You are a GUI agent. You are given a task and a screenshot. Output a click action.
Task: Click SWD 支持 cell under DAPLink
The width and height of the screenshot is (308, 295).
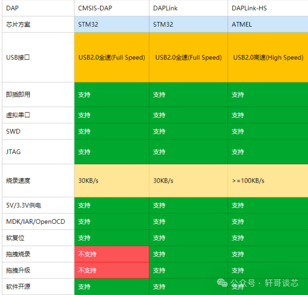tap(188, 131)
